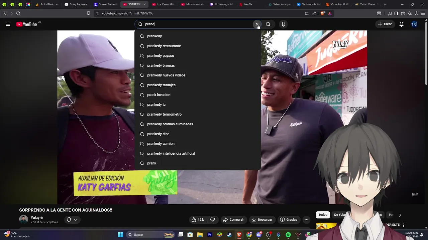Switch to "Los Casos Más" tab

point(163,4)
